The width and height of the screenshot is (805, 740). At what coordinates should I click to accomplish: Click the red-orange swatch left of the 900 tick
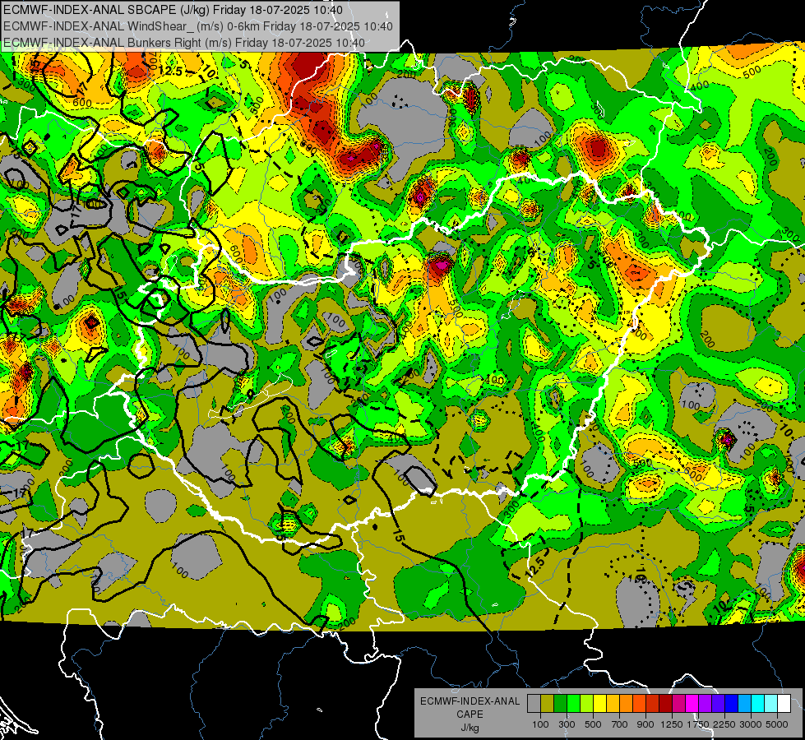click(x=639, y=704)
